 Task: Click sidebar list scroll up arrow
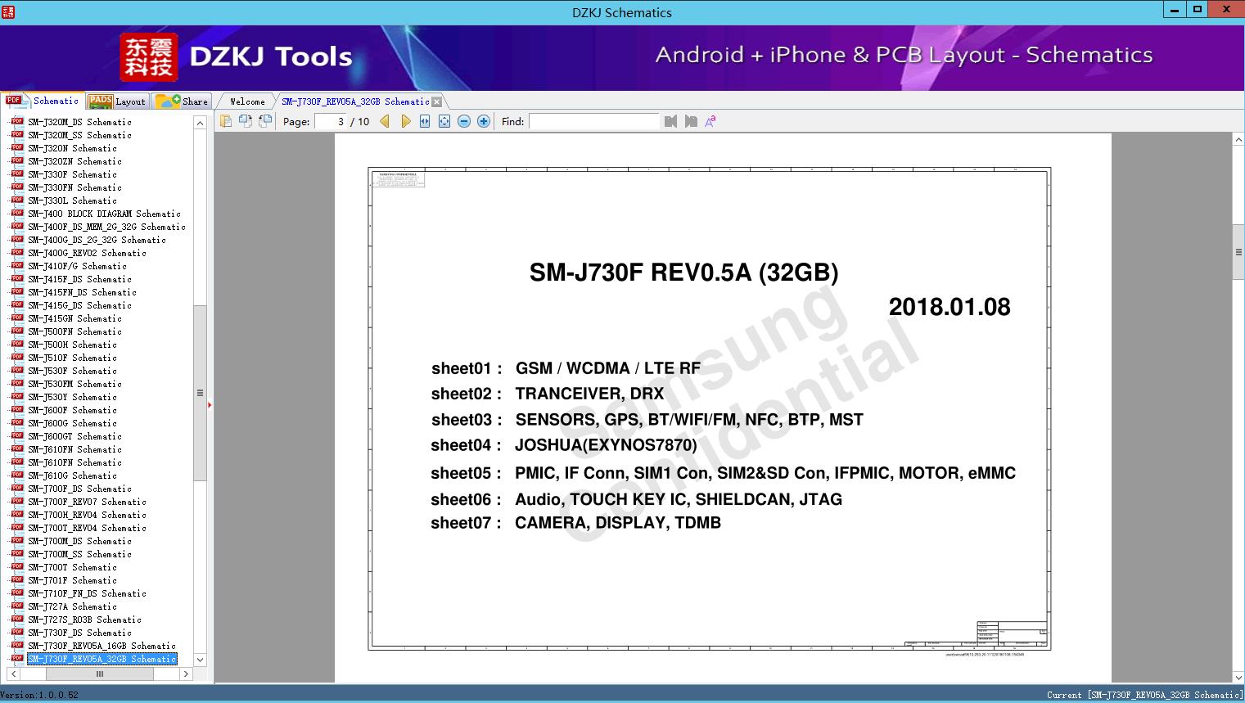[x=200, y=123]
